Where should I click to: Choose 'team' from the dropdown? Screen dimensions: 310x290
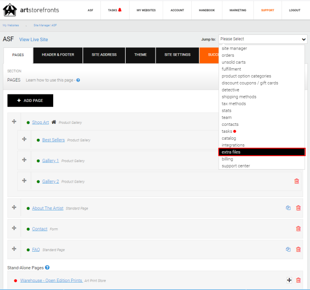(x=261, y=117)
